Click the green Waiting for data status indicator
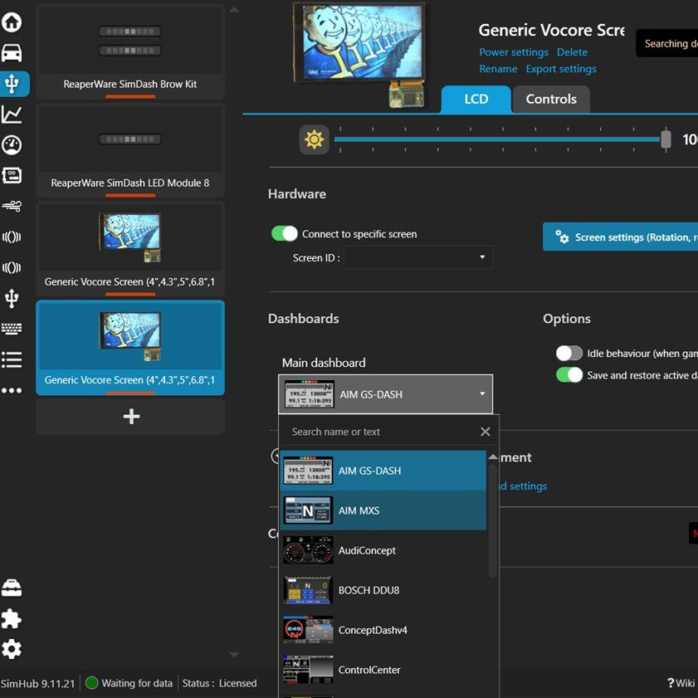Image resolution: width=698 pixels, height=698 pixels. pyautogui.click(x=91, y=683)
